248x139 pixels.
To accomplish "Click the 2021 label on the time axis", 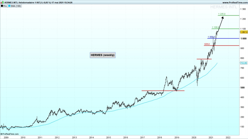I will click(211, 137).
